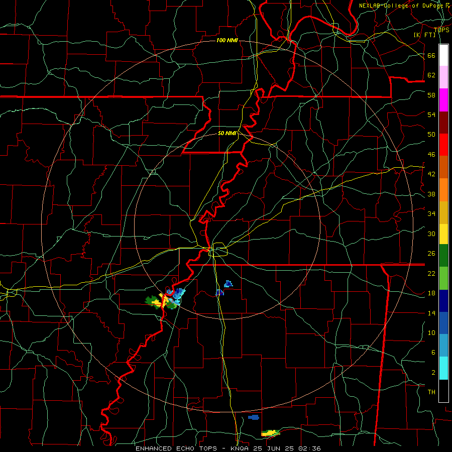This screenshot has width=452, height=452.
Task: Click the 46 value on the legend
Action: click(431, 155)
